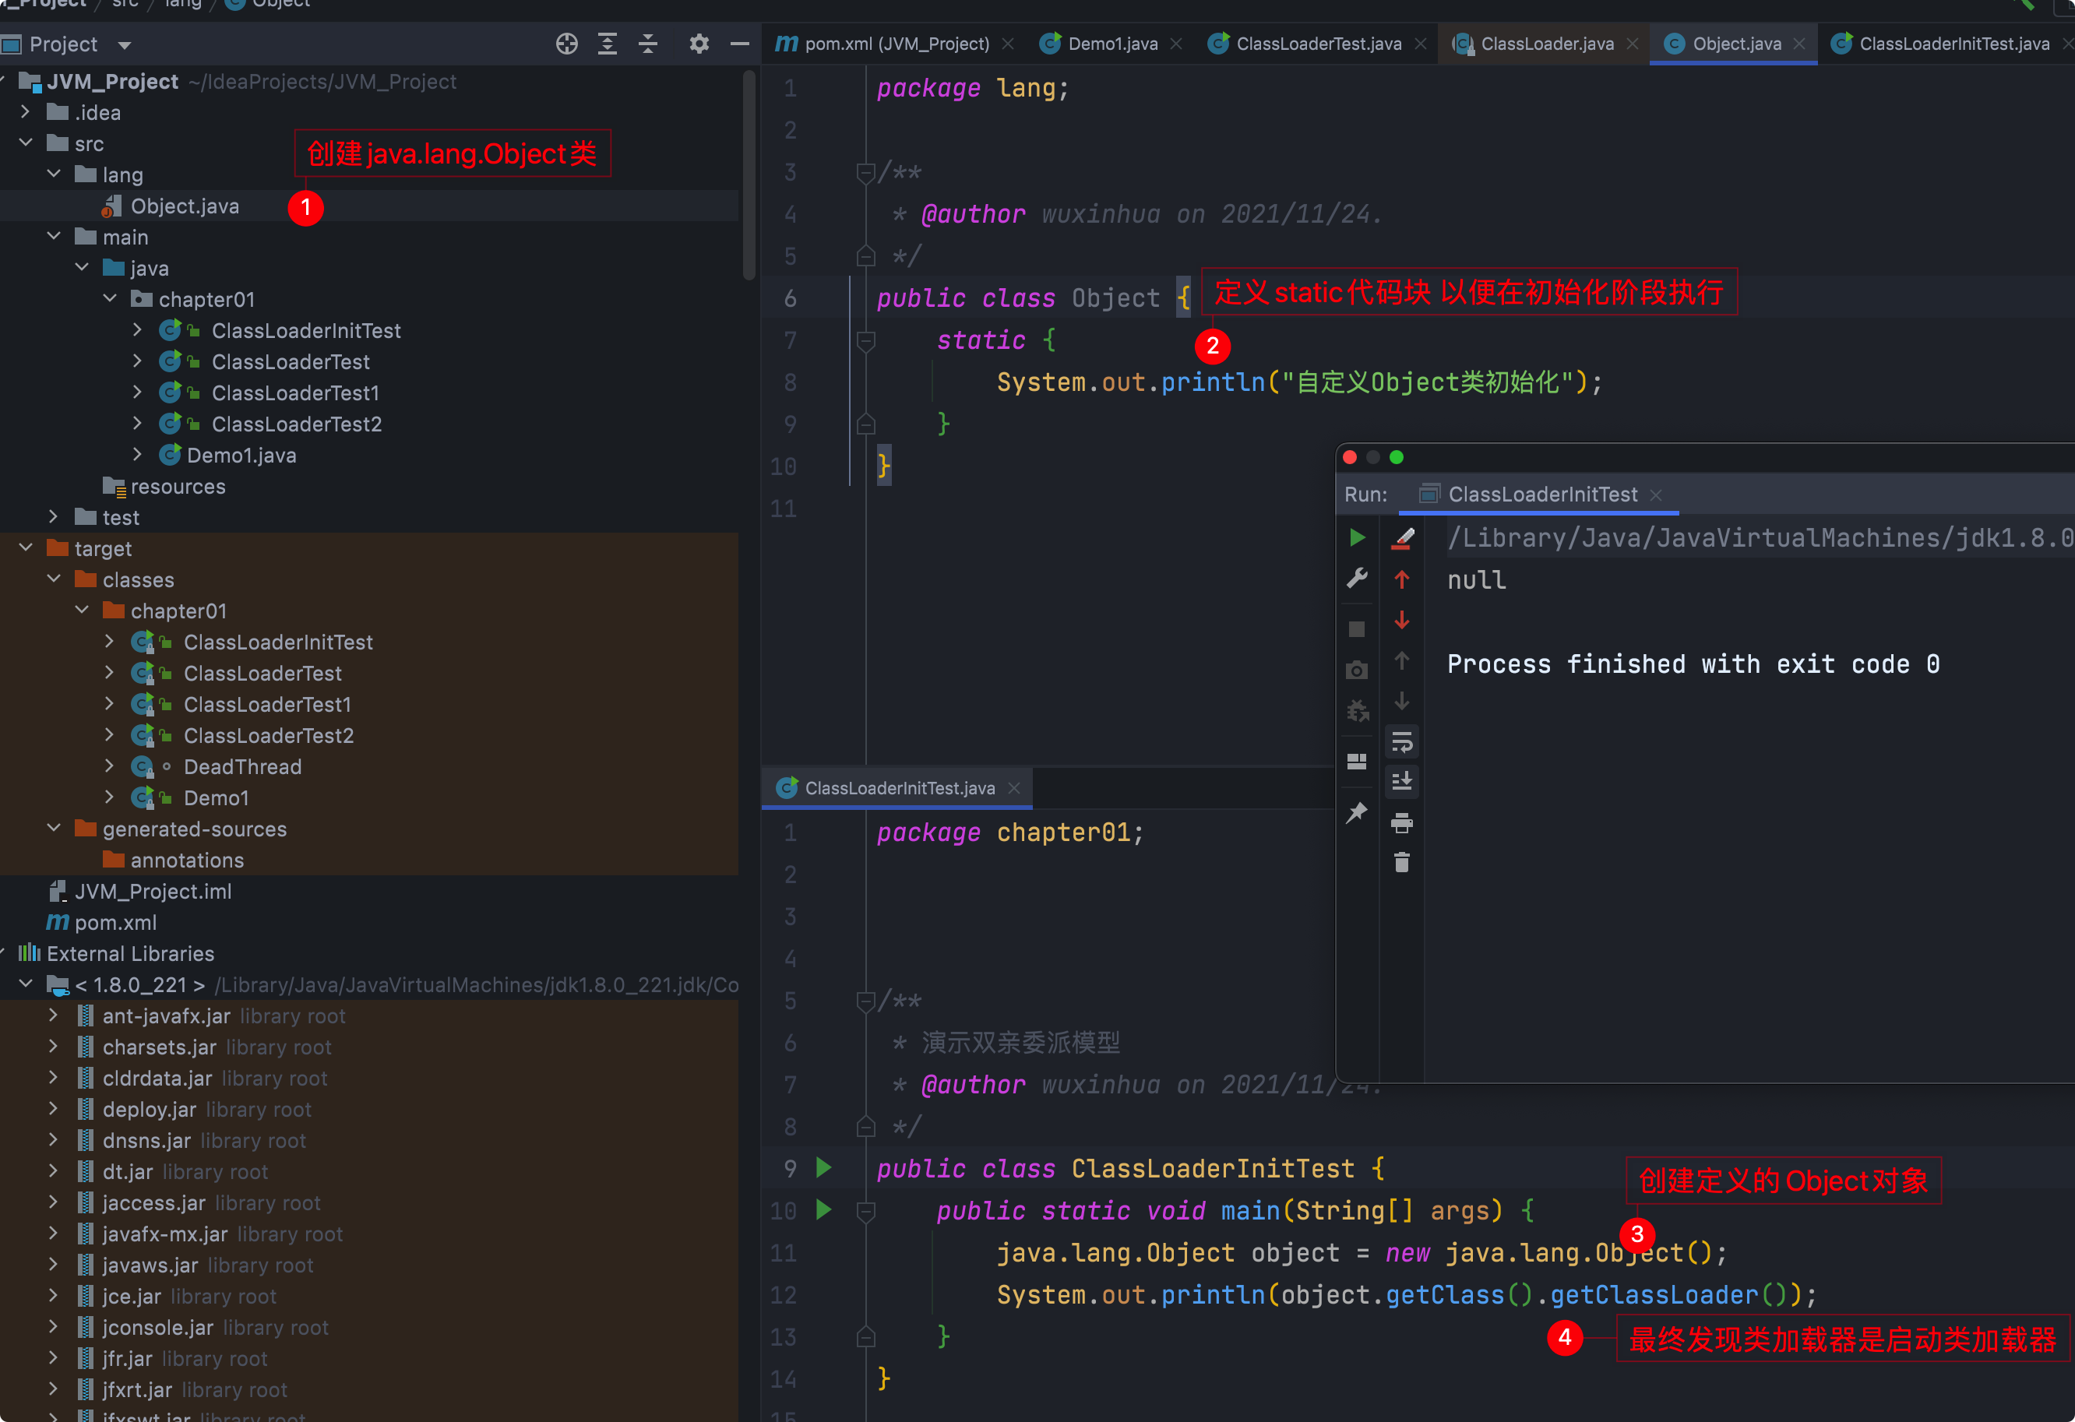Image resolution: width=2075 pixels, height=1422 pixels.
Task: Click the print console output icon
Action: [x=1402, y=822]
